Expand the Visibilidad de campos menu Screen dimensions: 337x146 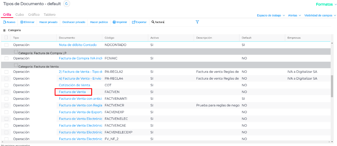pos(320,16)
